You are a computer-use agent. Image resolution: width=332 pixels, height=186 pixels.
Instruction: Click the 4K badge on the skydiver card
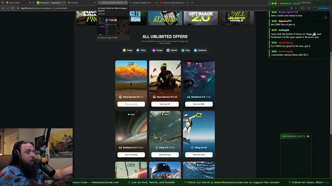[199, 115]
